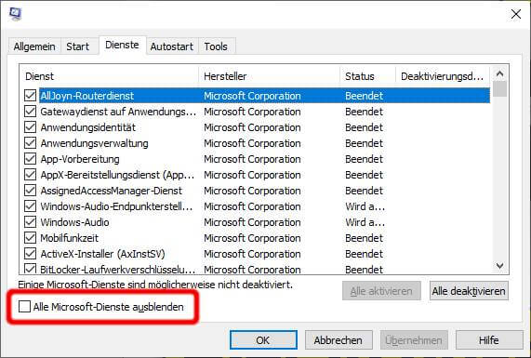Open the Tools tab

click(x=216, y=46)
